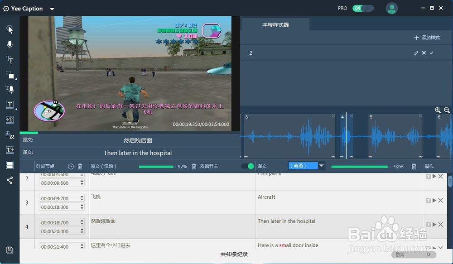
Task: Edit style .2 with pencil icon
Action: tap(416, 53)
